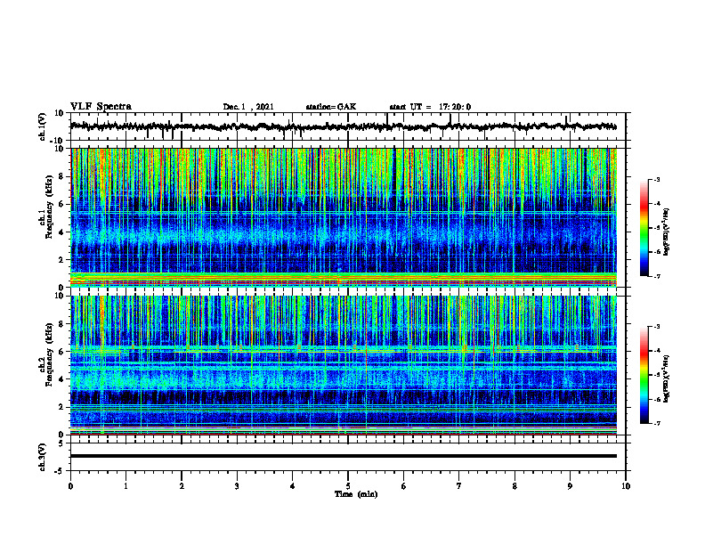The width and height of the screenshot is (705, 545).
Task: Click the "6" tick on the time axis
Action: pyautogui.click(x=404, y=486)
